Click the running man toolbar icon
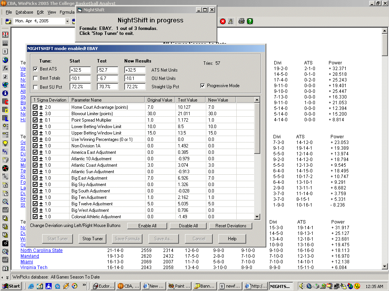The width and height of the screenshot is (389, 291). pos(231,21)
